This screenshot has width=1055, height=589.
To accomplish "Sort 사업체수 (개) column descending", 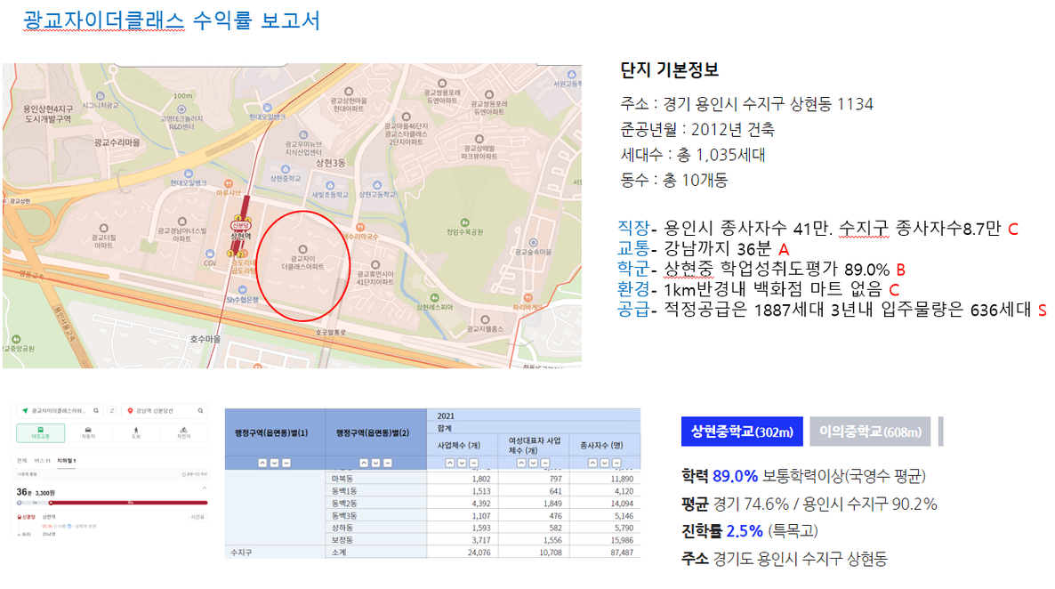I will 463,464.
